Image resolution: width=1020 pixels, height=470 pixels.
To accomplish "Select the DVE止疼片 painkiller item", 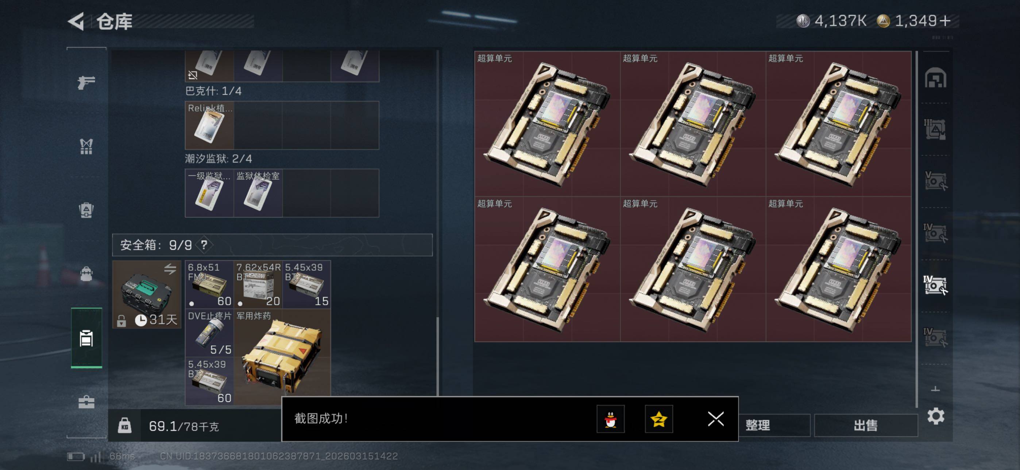I will coord(210,333).
